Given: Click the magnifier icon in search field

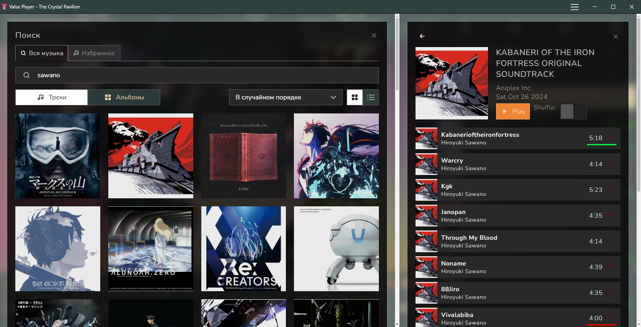Looking at the screenshot, I should [x=27, y=75].
